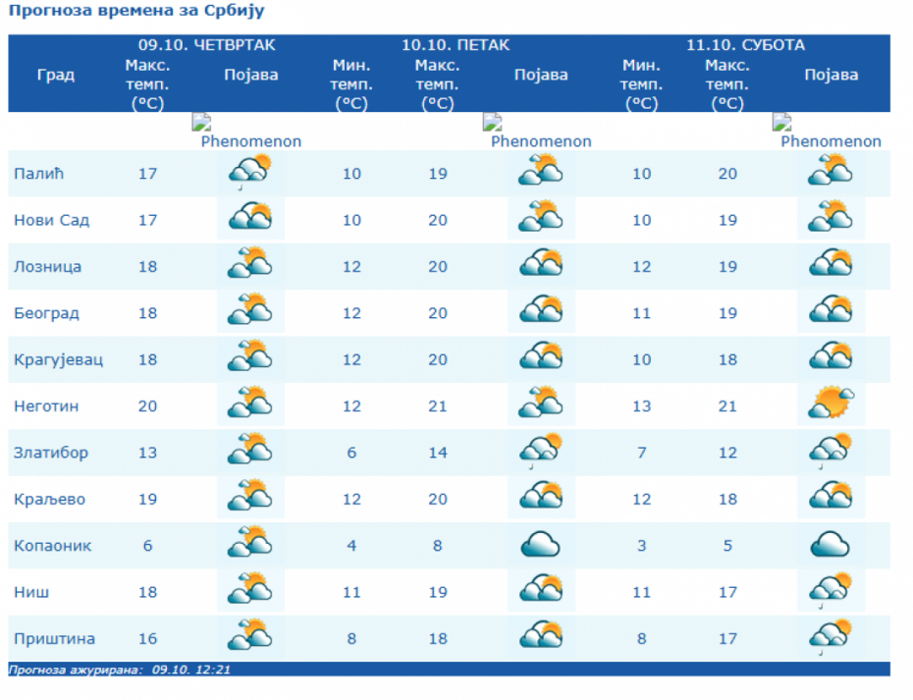Viewport: 913px width, 700px height.
Task: Click Приштина weather icon for Saturday
Action: tap(831, 638)
